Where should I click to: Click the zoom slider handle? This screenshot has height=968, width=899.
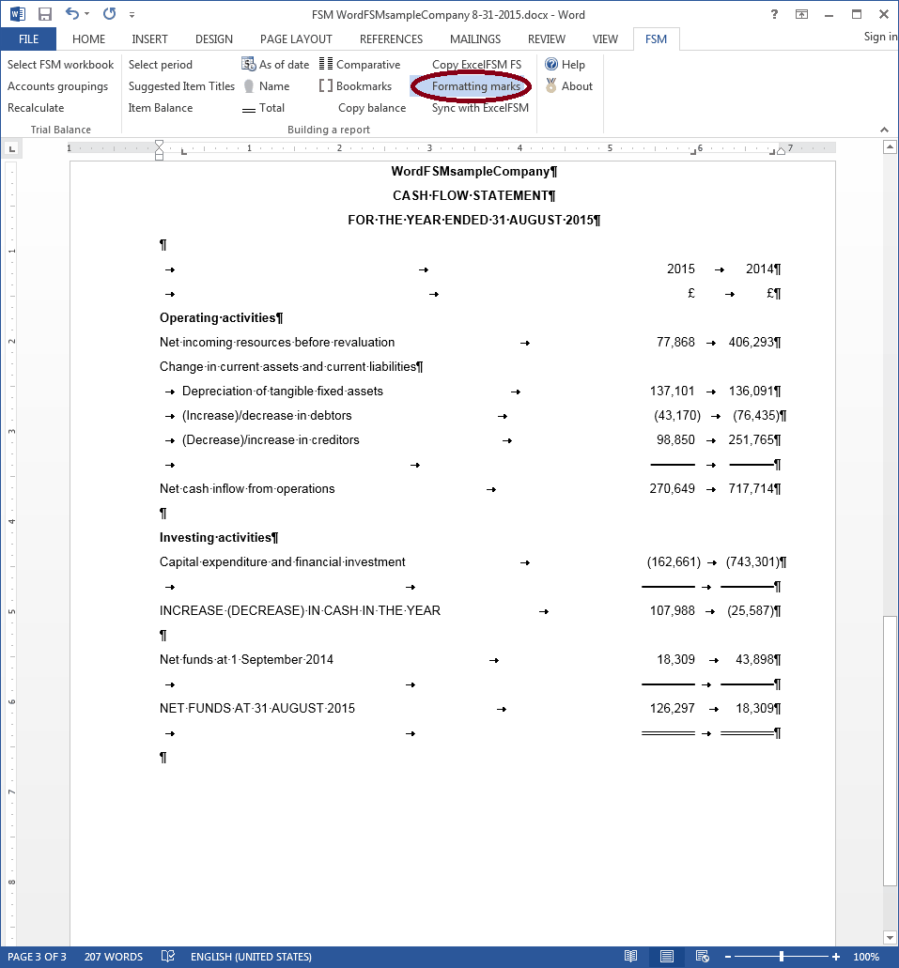point(782,957)
